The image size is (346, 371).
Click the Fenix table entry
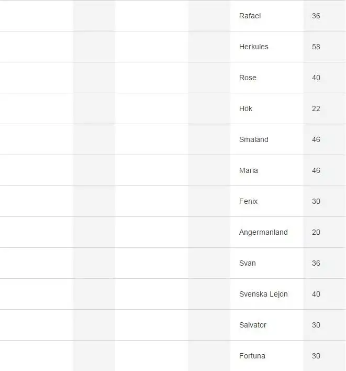coord(248,201)
